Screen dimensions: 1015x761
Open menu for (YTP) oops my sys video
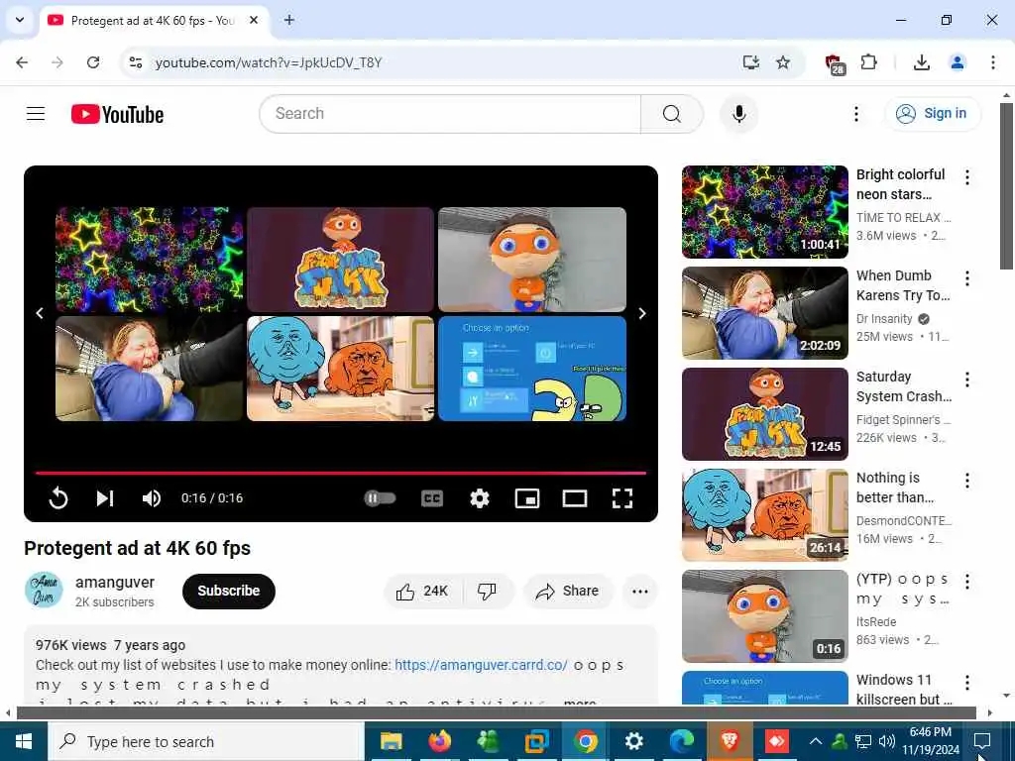(967, 581)
